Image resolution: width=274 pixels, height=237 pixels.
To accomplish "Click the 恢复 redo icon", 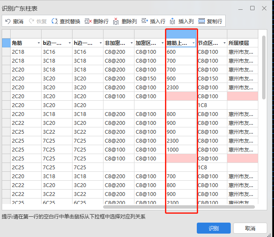I will 32,21.
